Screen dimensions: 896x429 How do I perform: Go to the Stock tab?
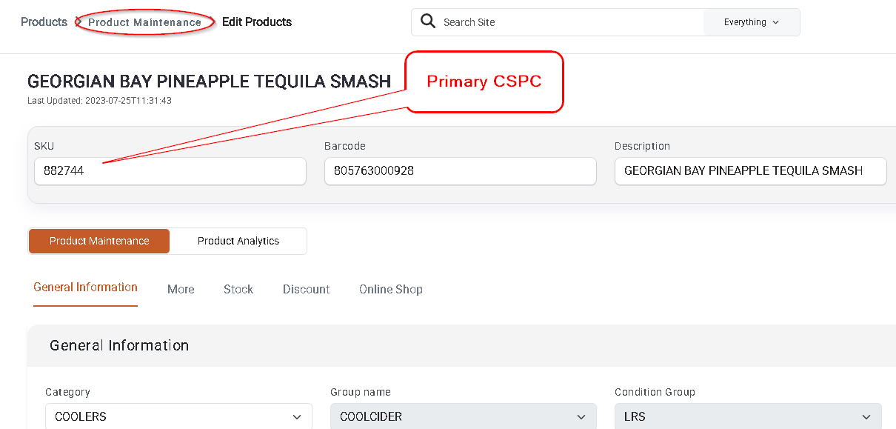tap(238, 289)
